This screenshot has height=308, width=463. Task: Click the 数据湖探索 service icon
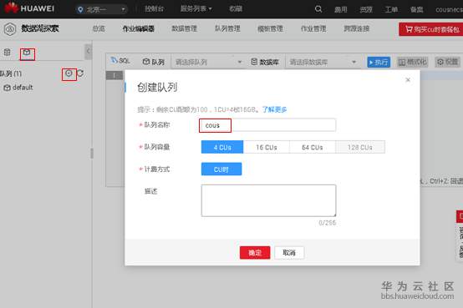click(10, 29)
